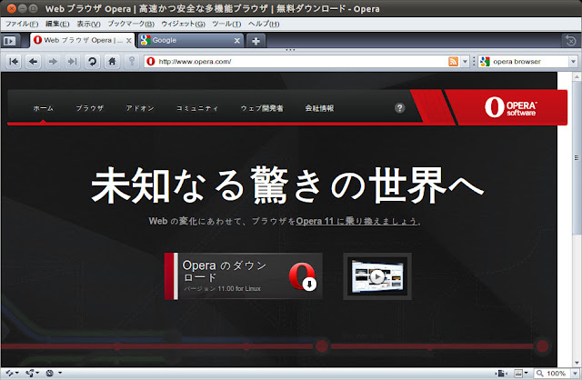
Task: Open the zoom level dropdown
Action: click(575, 373)
